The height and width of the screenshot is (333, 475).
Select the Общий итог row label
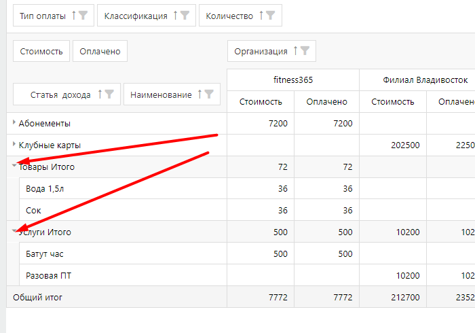37,297
